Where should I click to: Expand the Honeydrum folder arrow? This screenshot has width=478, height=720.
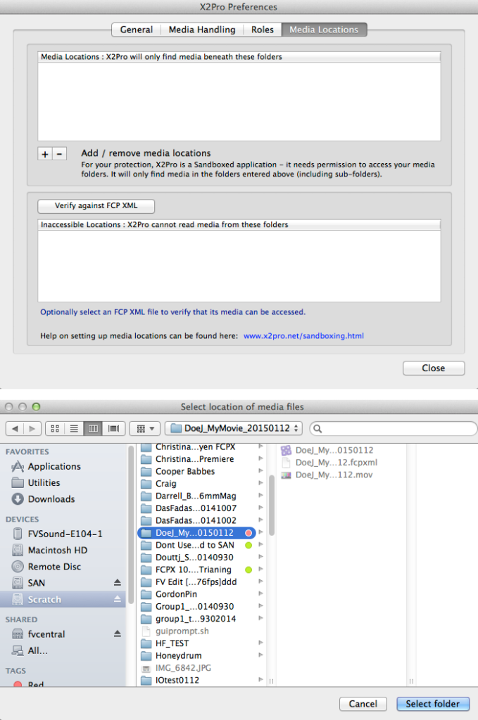[x=260, y=655]
